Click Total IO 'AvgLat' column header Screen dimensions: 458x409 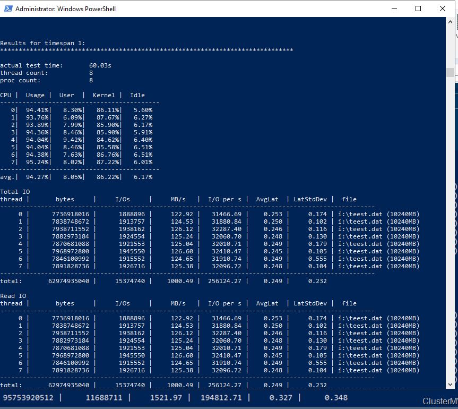pyautogui.click(x=267, y=199)
